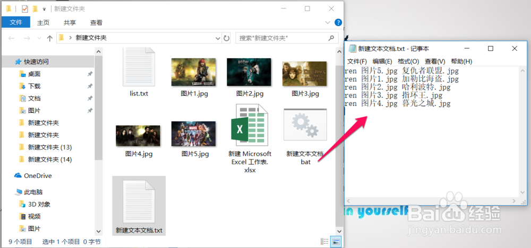This screenshot has height=248, width=531.
Task: Open the 共享 ribbon tab
Action: click(x=70, y=23)
